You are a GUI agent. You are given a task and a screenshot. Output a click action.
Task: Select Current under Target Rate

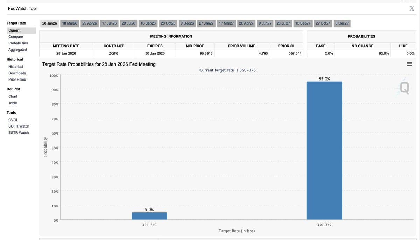(x=14, y=30)
